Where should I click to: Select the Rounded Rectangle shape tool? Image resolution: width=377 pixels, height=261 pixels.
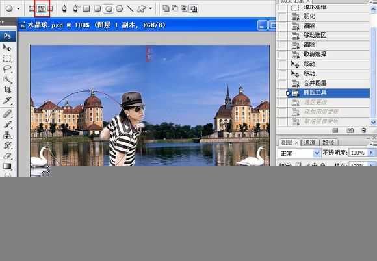tap(97, 9)
